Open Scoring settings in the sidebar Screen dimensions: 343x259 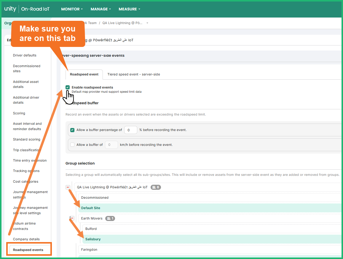19,113
